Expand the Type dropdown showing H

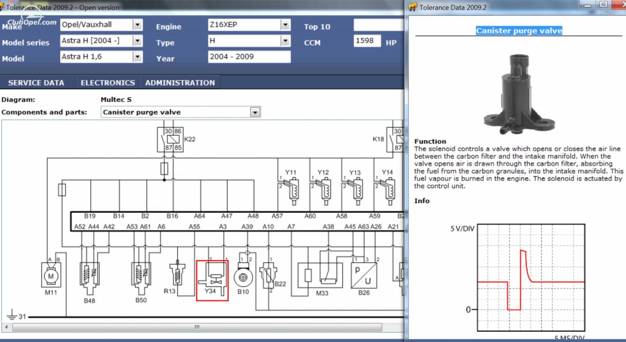(285, 41)
